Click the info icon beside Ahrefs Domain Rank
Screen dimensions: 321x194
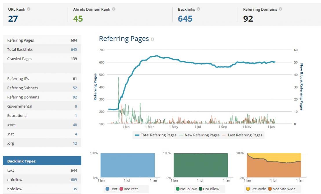(x=114, y=9)
